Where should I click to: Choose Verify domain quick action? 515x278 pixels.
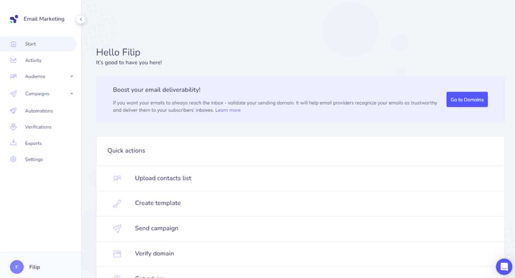tap(300, 254)
